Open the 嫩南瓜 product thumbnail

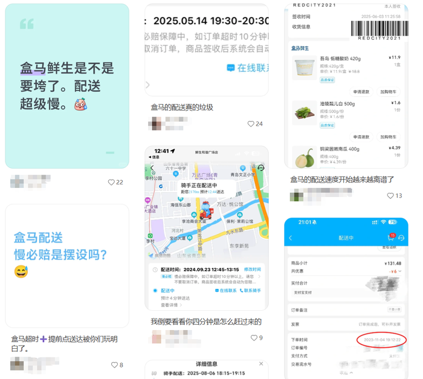[x=305, y=157]
